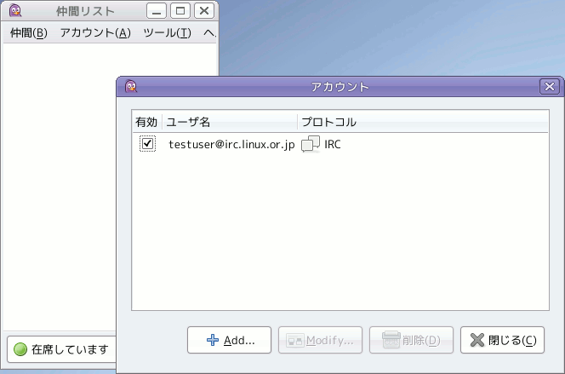The image size is (565, 374).
Task: Open the アカウント(A) menu
Action: [95, 33]
